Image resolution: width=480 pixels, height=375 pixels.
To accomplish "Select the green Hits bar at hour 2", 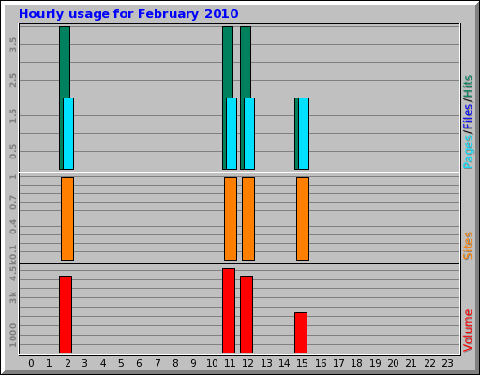I will click(65, 62).
